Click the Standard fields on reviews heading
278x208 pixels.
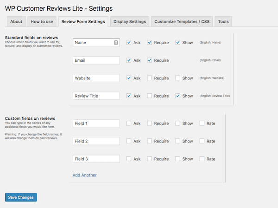pyautogui.click(x=32, y=38)
